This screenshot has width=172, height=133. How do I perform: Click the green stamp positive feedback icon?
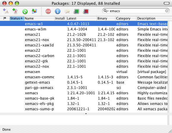76,12
